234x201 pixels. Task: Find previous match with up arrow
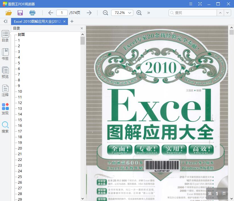pos(220,13)
